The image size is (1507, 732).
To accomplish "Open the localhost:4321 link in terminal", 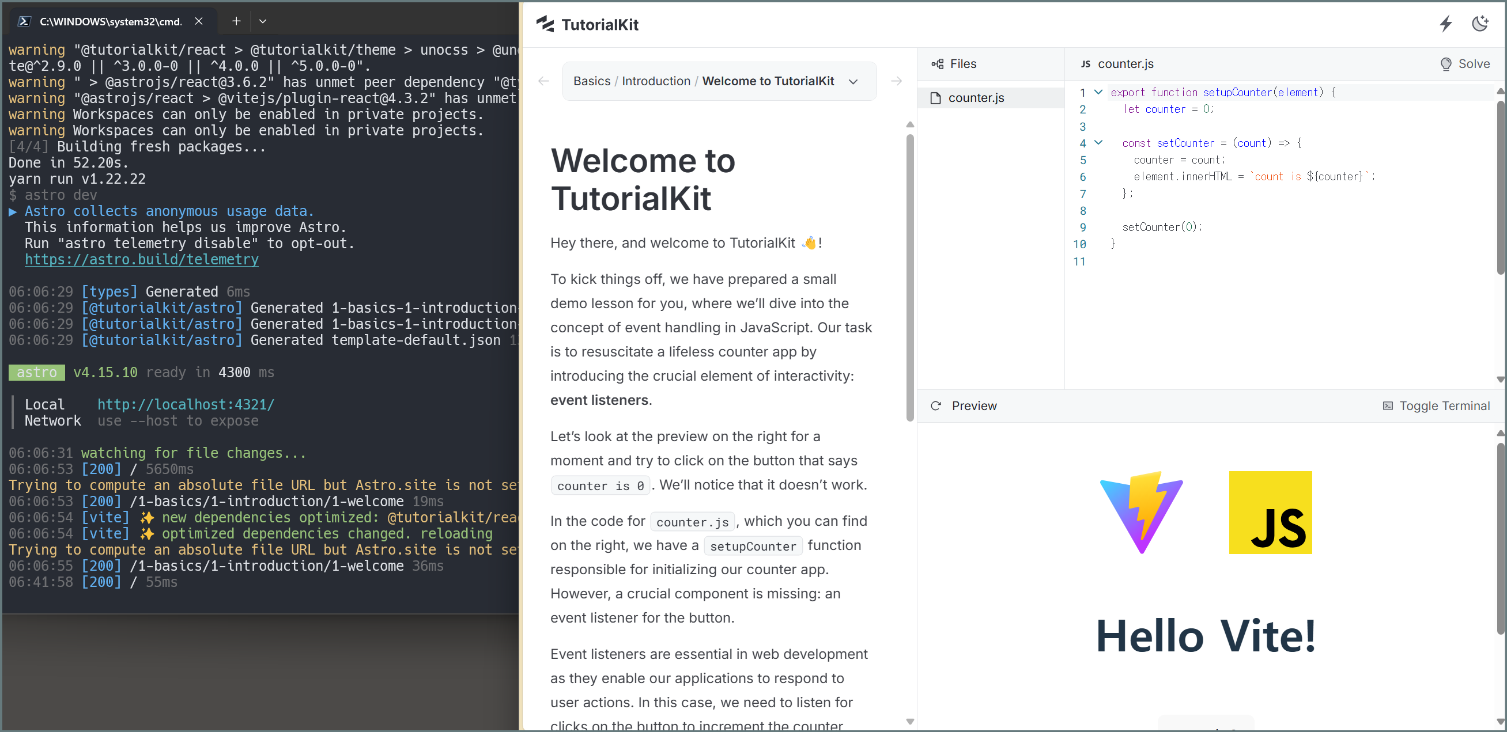I will (x=186, y=405).
